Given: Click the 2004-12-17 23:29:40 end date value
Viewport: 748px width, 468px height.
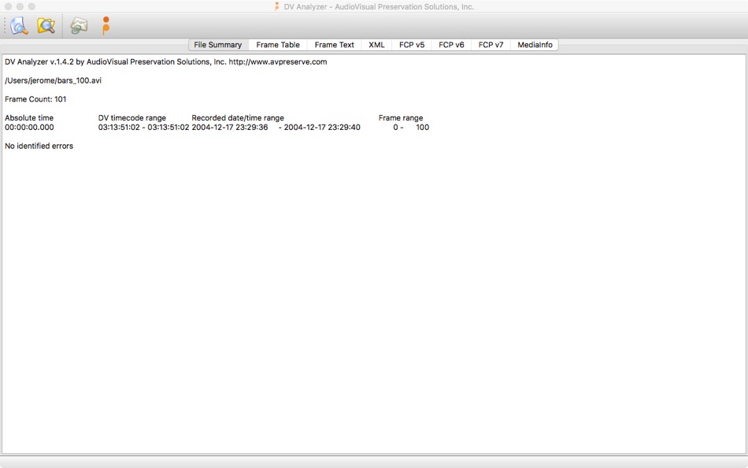Looking at the screenshot, I should (322, 127).
